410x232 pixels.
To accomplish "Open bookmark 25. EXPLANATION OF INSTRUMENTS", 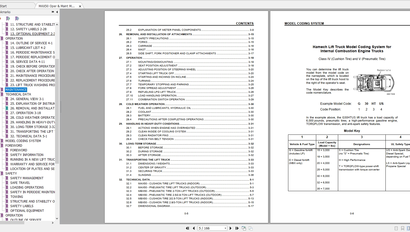I will pos(33,104).
